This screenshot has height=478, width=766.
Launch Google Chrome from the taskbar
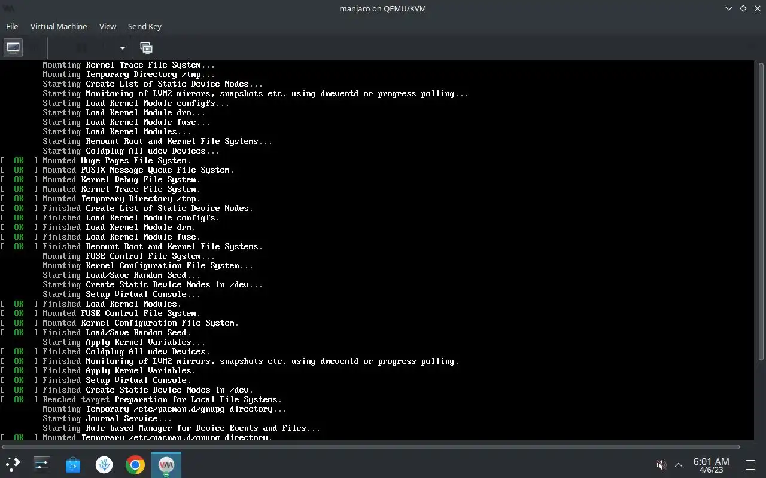coord(135,464)
